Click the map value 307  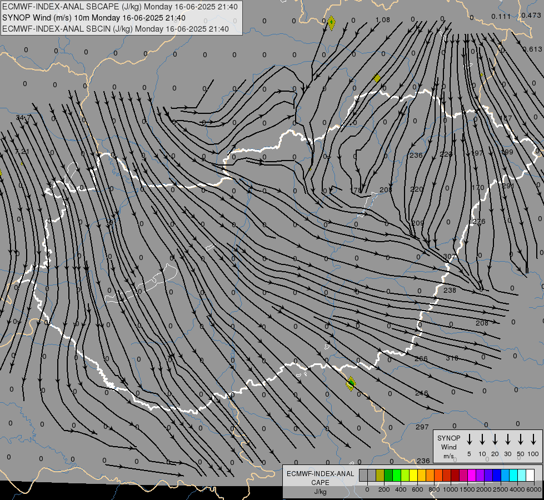pos(450,257)
